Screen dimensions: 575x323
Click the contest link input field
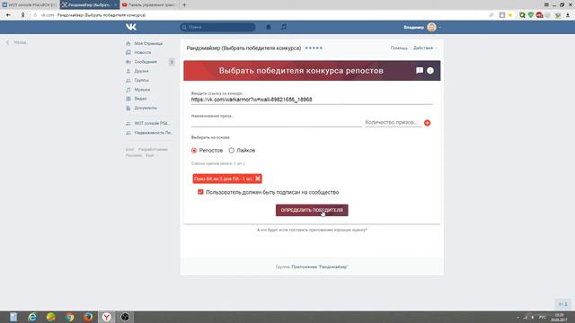[312, 100]
